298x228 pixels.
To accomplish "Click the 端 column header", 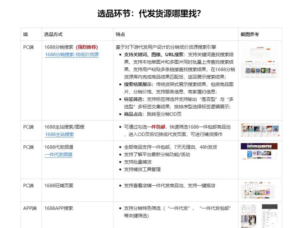I will click(25, 35).
